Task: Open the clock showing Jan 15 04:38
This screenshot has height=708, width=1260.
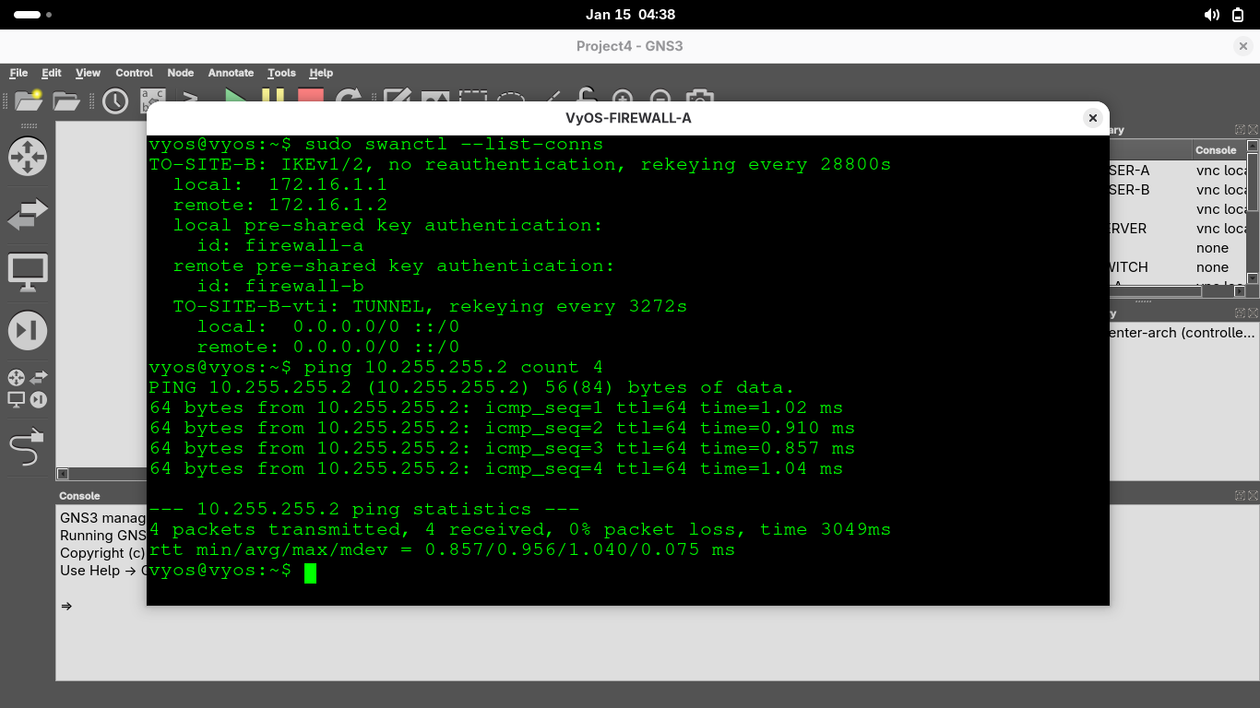Action: tap(630, 15)
